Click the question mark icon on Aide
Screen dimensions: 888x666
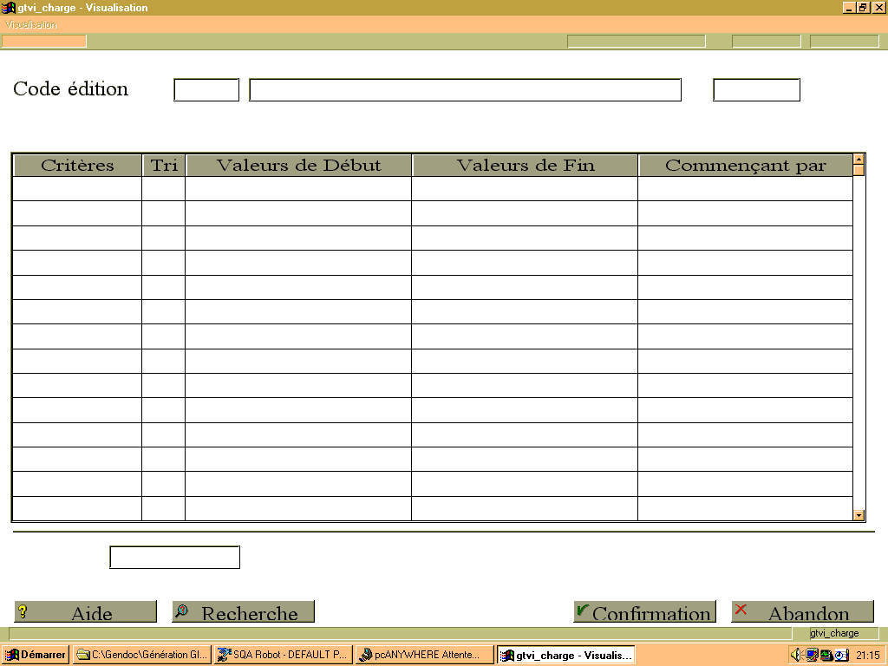point(22,611)
